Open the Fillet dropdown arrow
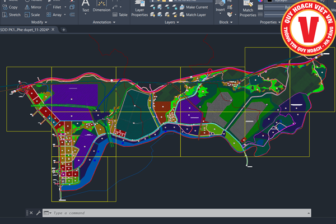Viewport: 336px width, 224px height. tap(65, 7)
